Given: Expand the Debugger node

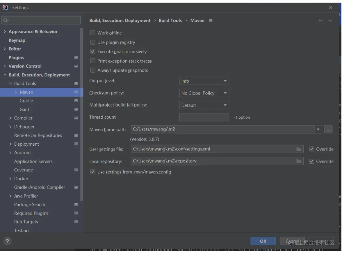Looking at the screenshot, I should pyautogui.click(x=10, y=126).
